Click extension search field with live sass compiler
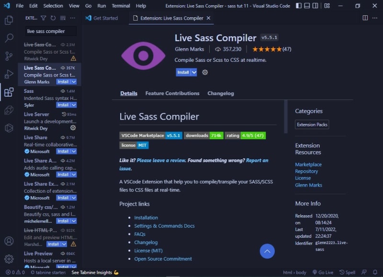Screen dimensions: 383x277 click(x=51, y=31)
